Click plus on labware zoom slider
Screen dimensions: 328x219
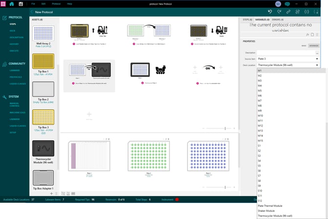tap(234, 187)
